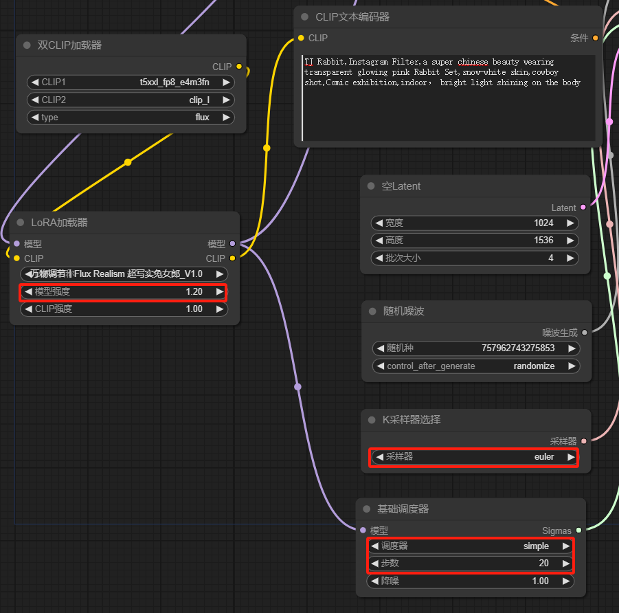Decrease 宽度 with its left arrow

[379, 223]
